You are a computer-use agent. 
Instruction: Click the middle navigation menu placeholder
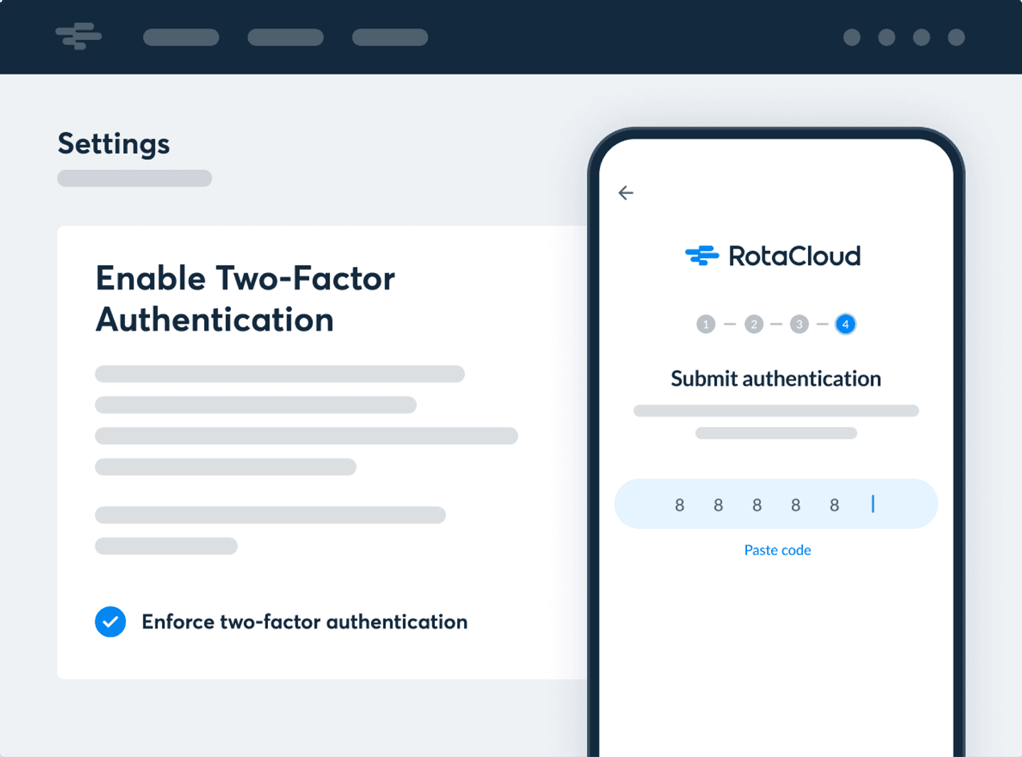point(285,37)
